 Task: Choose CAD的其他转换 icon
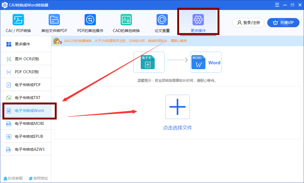click(126, 20)
